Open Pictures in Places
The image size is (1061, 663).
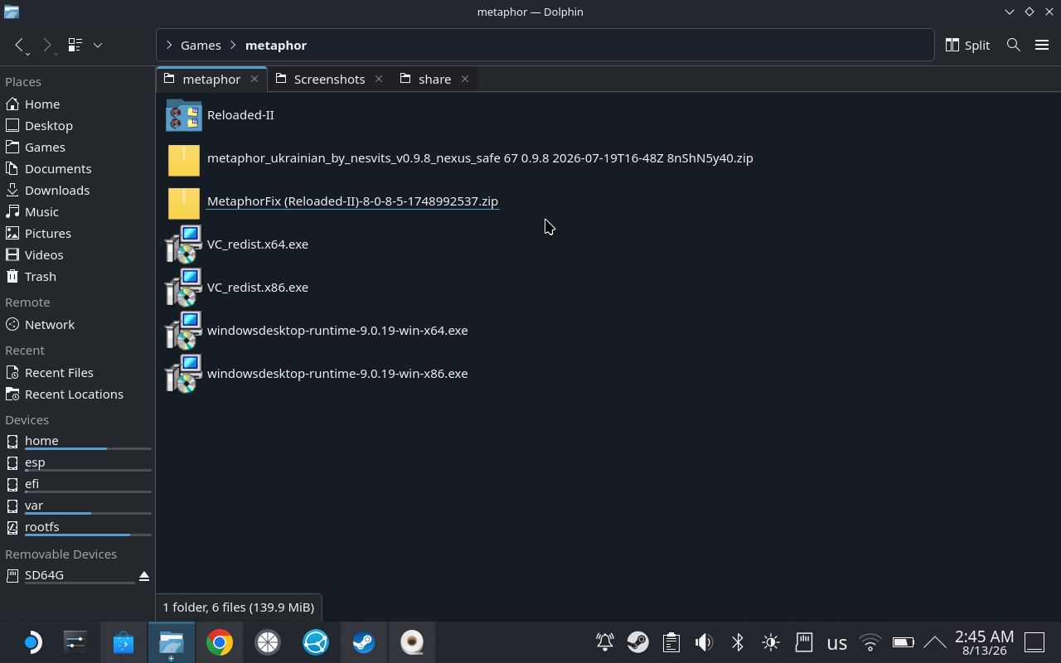click(77, 233)
